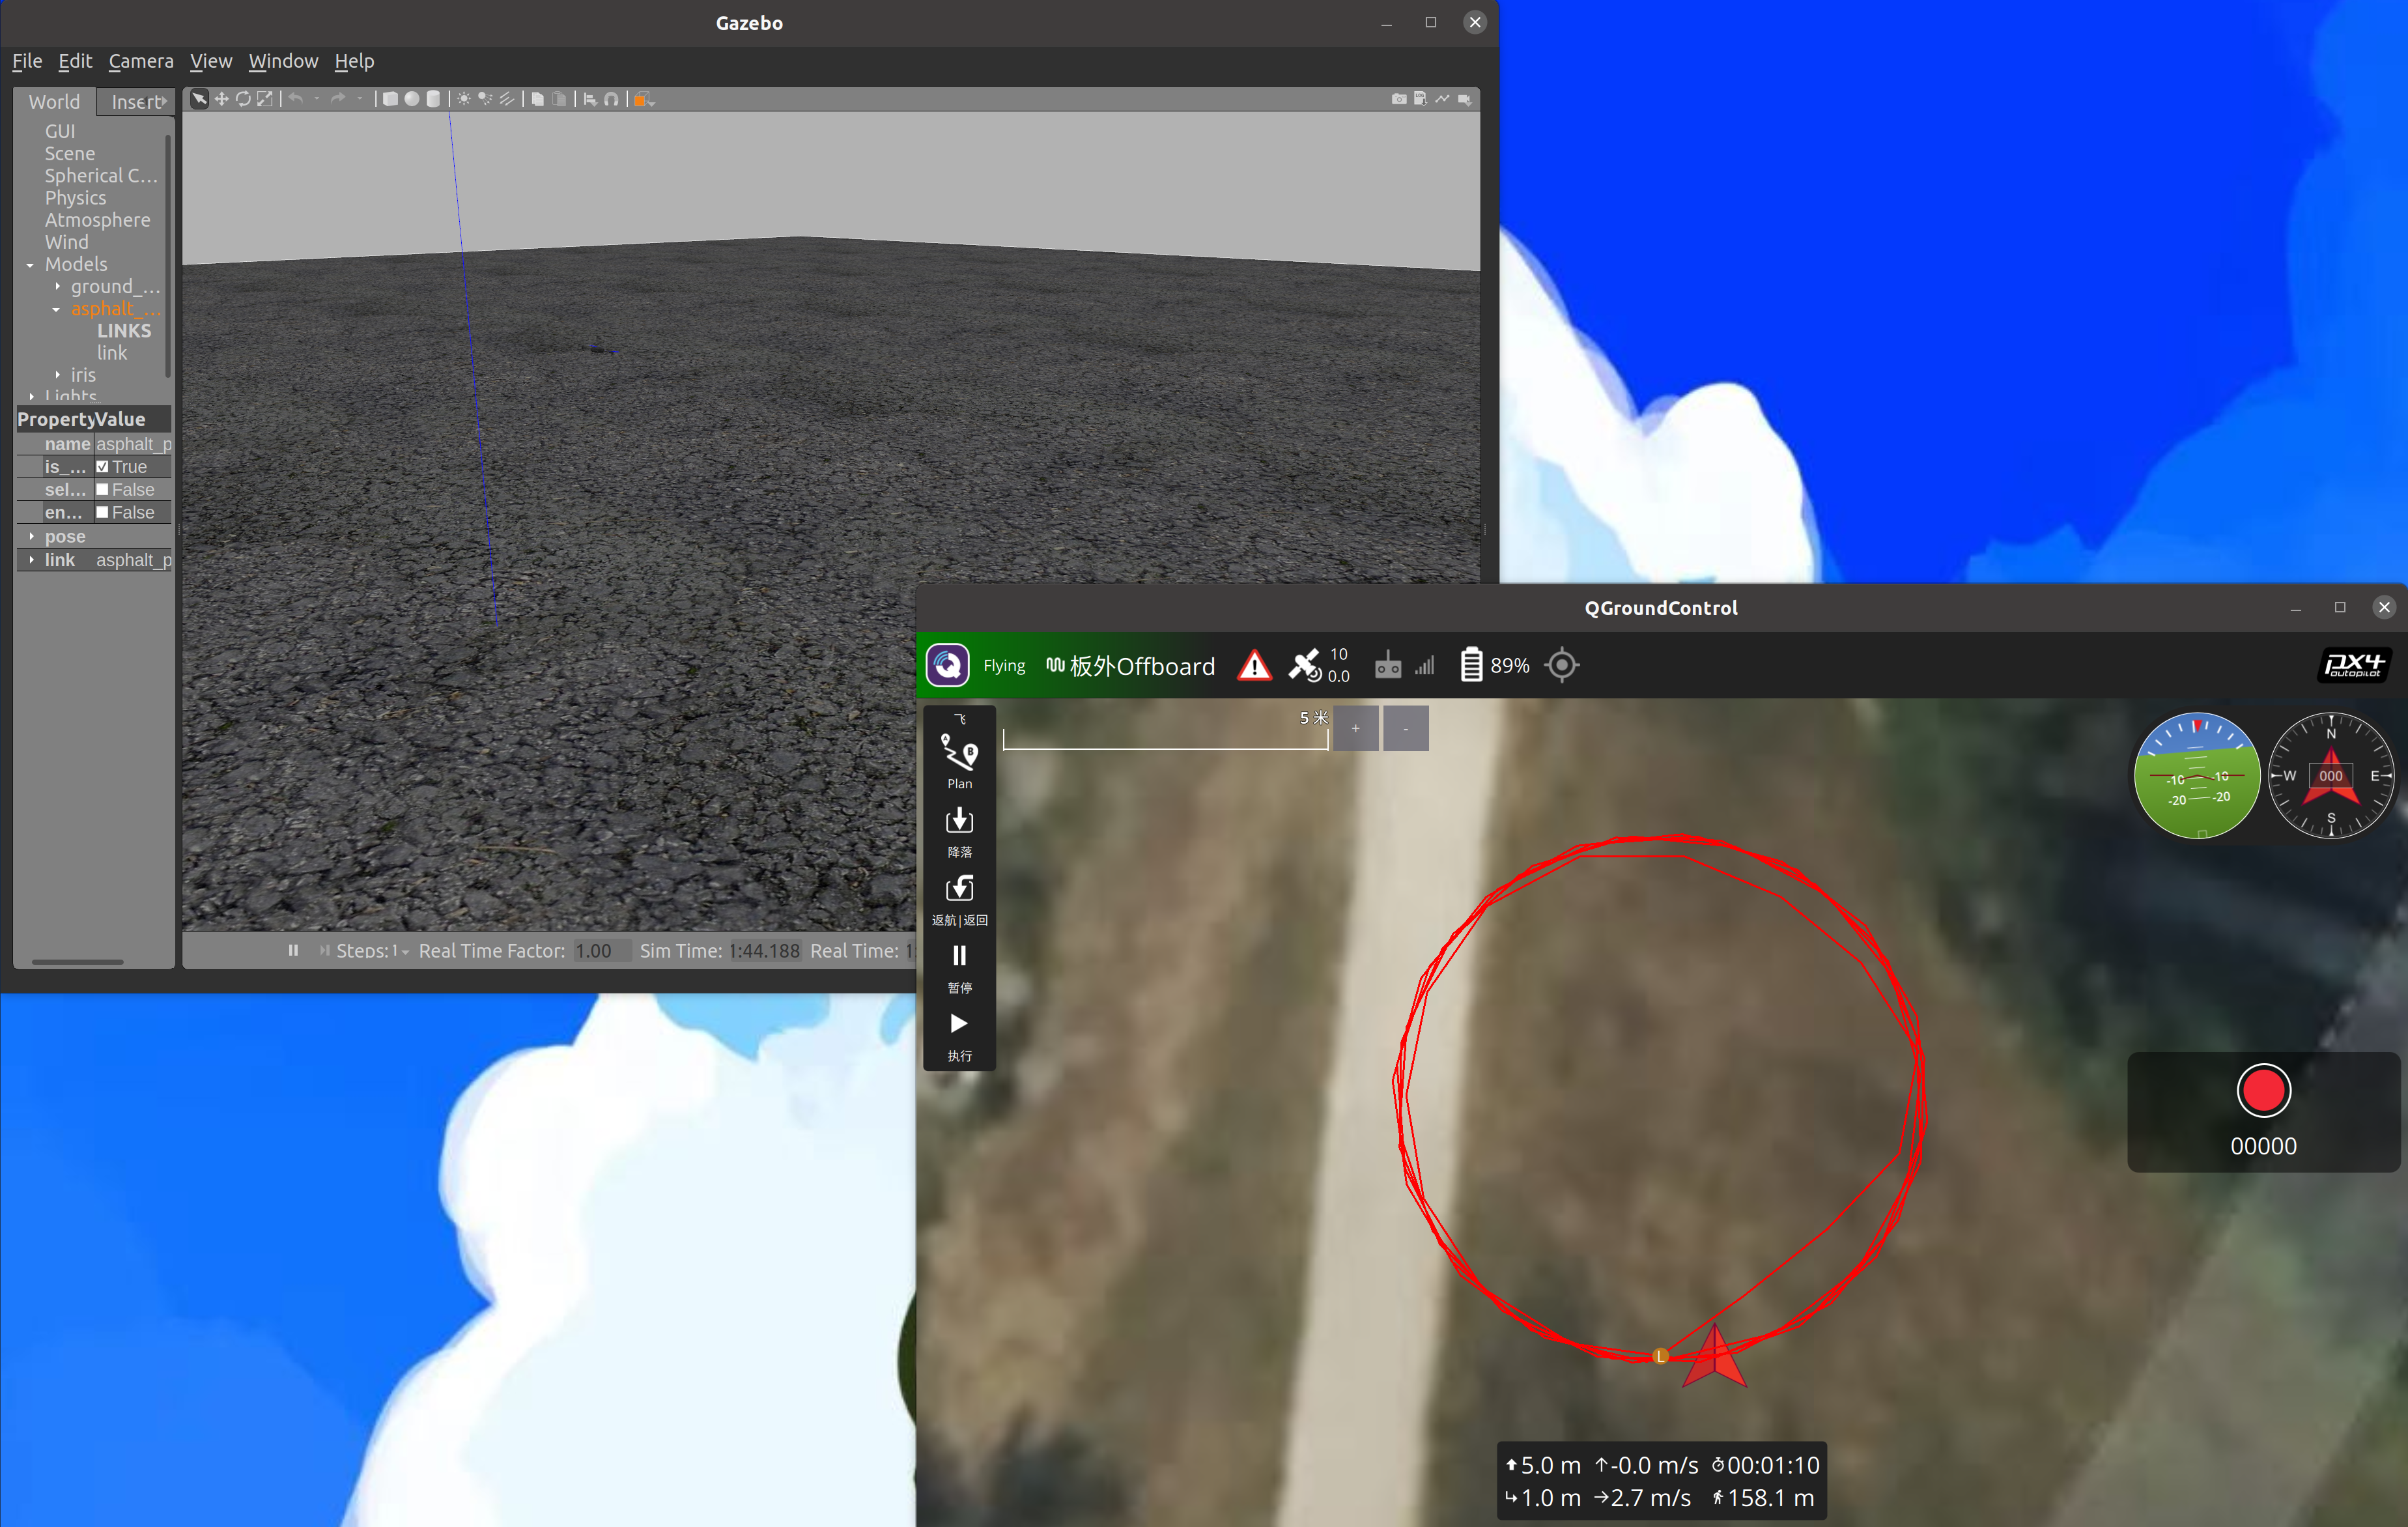Screen dimensions: 2408x1527
Task: Toggle the en... False checkbox
Action: pos(102,513)
